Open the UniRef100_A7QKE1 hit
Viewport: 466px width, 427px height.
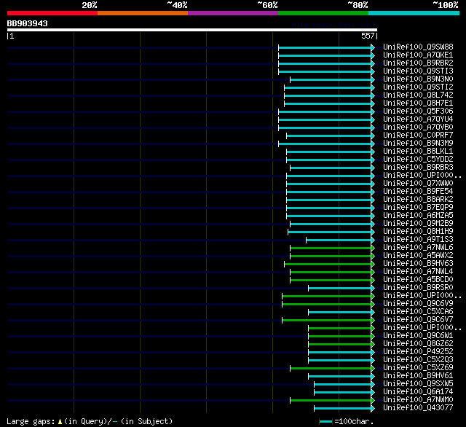[418, 55]
